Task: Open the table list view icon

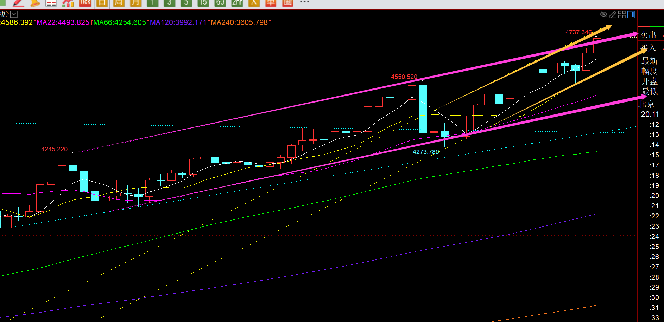Action: pos(51,3)
